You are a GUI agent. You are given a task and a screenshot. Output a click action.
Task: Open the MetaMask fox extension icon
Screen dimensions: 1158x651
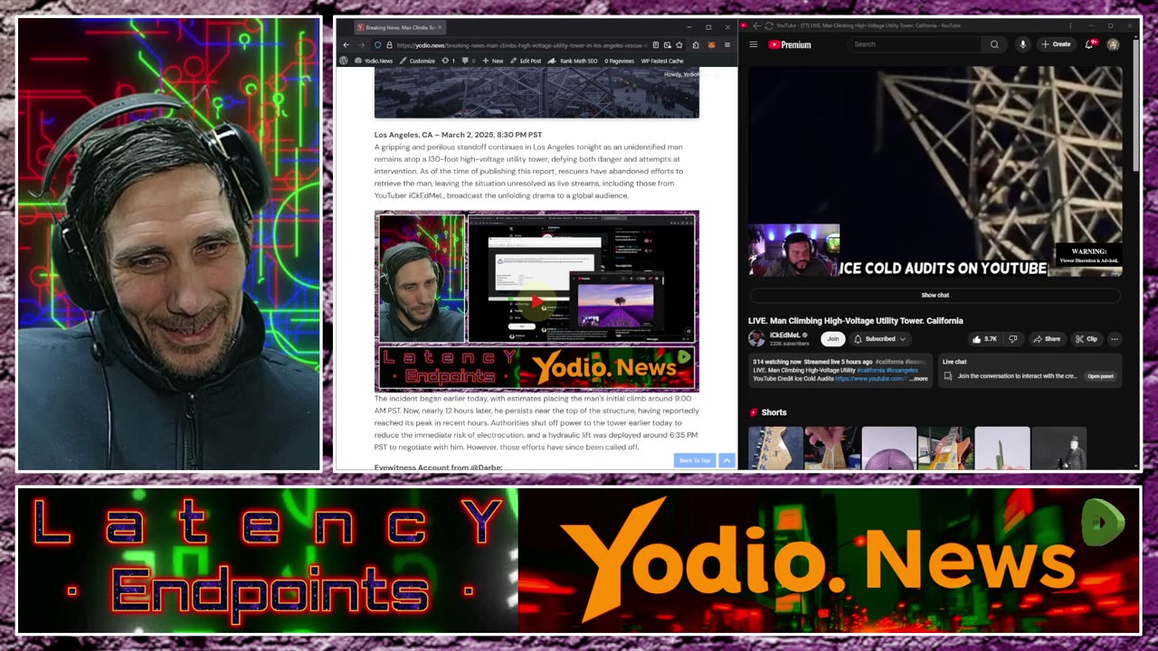pos(711,45)
